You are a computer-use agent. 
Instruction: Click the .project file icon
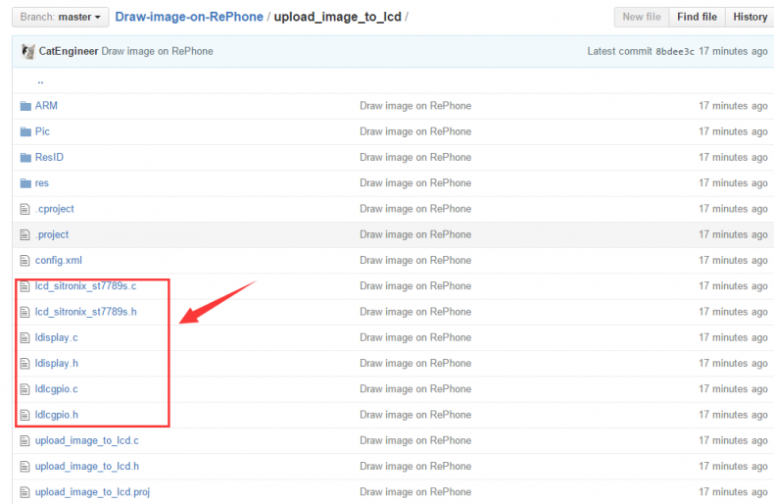click(24, 234)
